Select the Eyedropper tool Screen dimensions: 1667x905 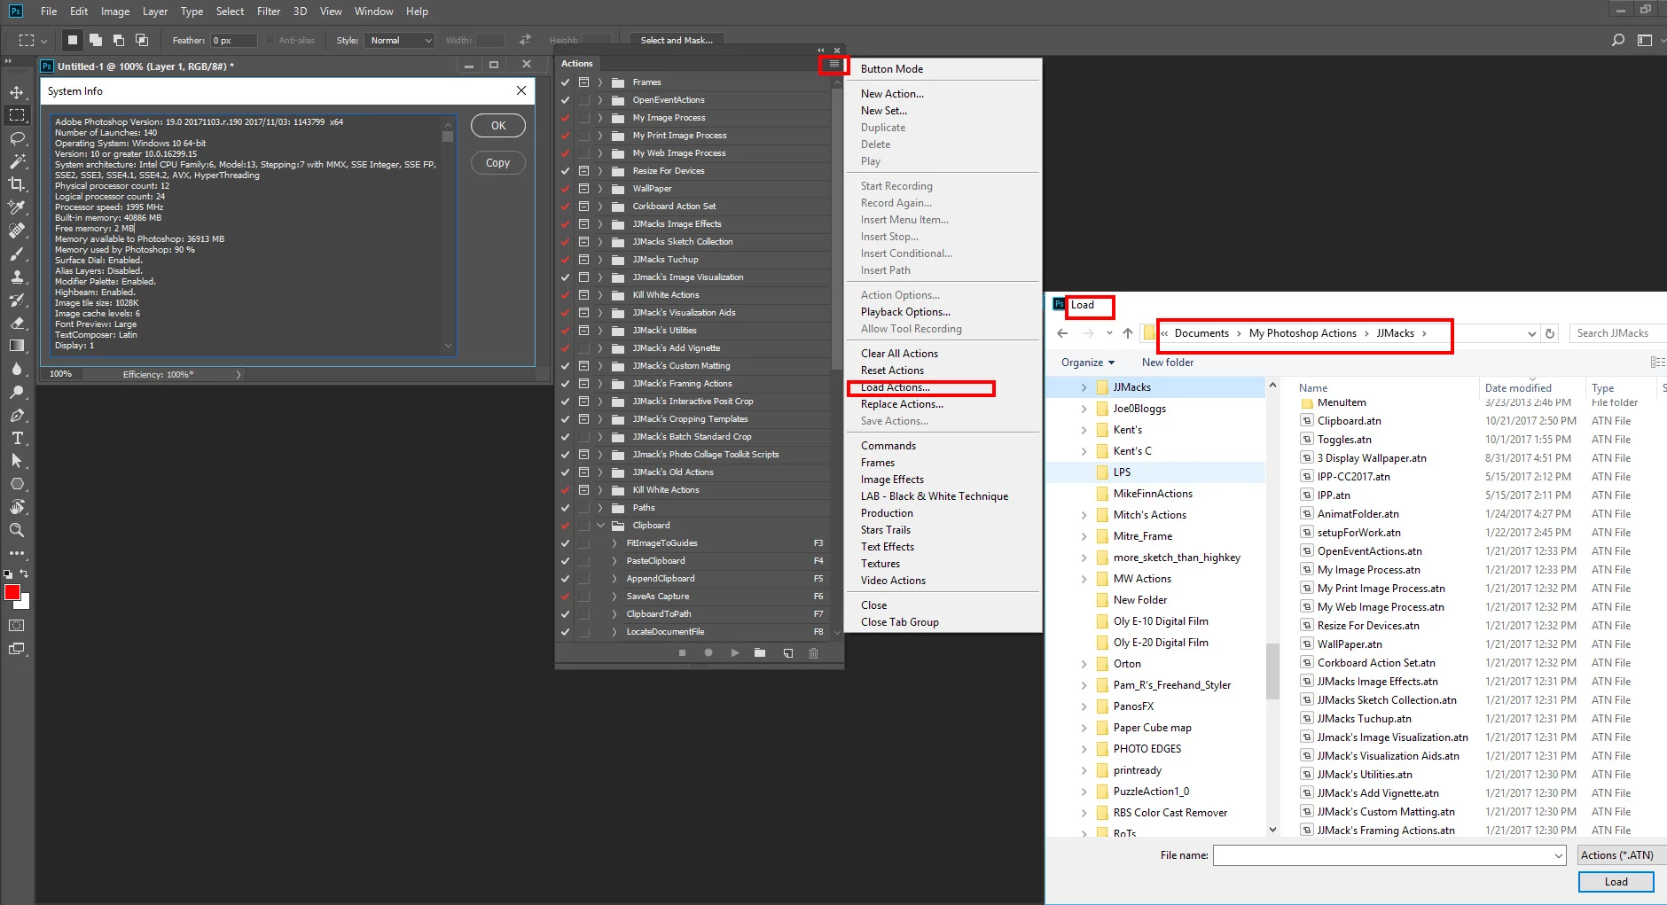click(x=17, y=207)
